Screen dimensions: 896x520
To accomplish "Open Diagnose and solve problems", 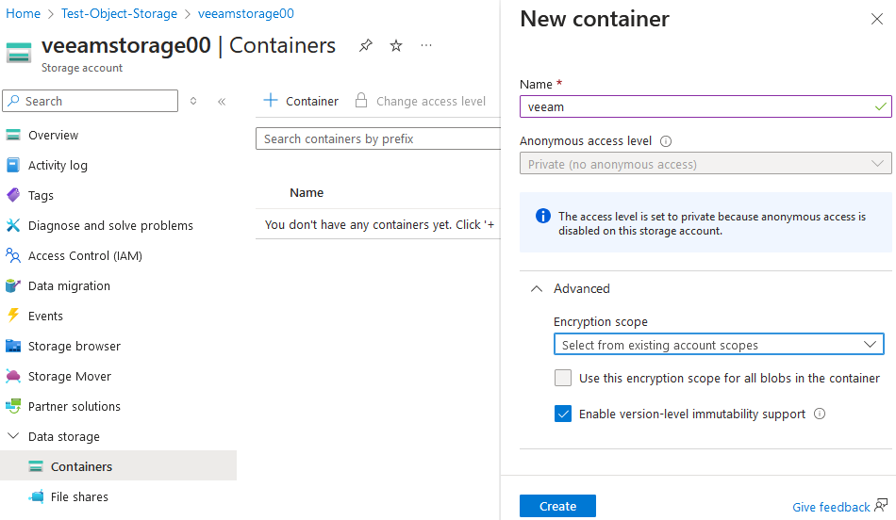I will (x=110, y=225).
